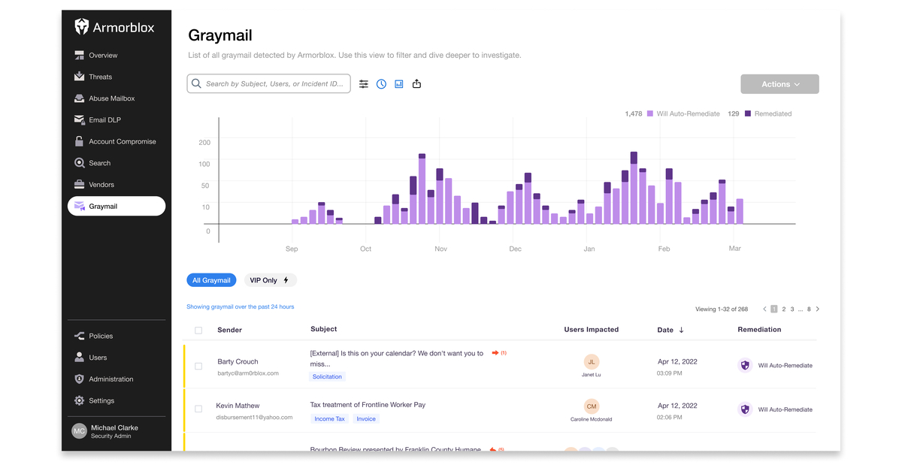Select the time range clock icon

click(x=381, y=83)
